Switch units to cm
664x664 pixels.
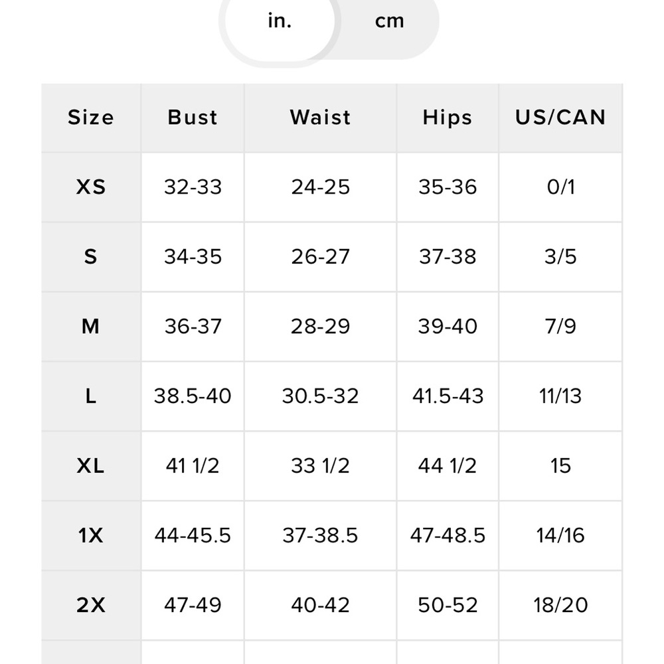[x=390, y=21]
